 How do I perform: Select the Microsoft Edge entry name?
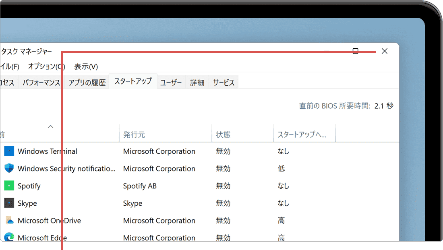[42, 238]
